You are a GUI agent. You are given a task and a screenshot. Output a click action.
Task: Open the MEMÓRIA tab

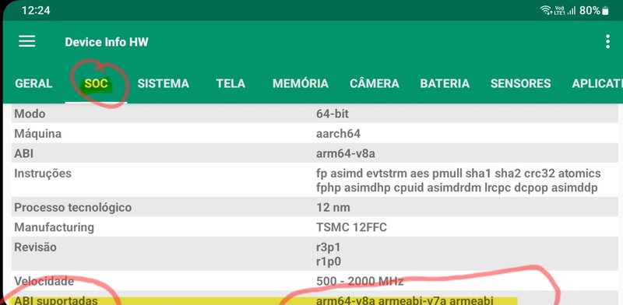(x=301, y=83)
